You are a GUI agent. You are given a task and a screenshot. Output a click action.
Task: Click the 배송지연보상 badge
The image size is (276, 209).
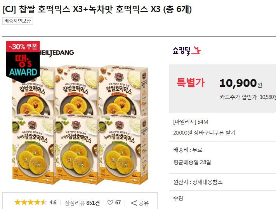click(x=17, y=21)
